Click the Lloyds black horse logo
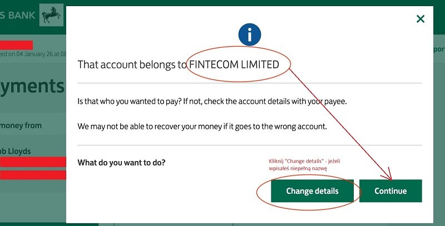This screenshot has width=445, height=226. 51,15
